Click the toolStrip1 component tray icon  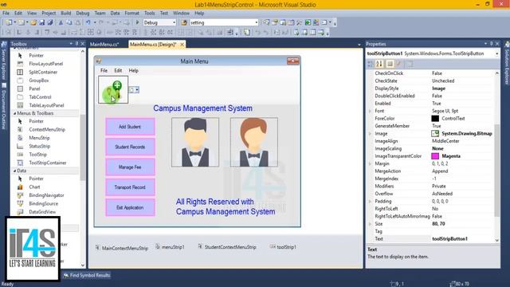pyautogui.click(x=273, y=246)
